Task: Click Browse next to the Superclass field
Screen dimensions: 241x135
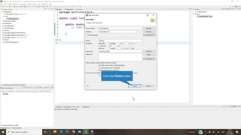Action: pos(149,51)
